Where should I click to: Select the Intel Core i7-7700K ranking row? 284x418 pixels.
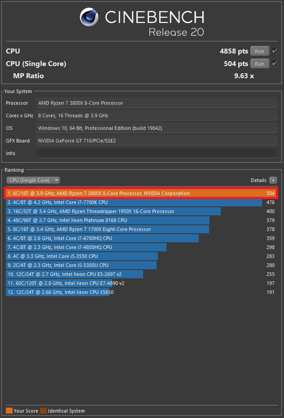(x=135, y=202)
